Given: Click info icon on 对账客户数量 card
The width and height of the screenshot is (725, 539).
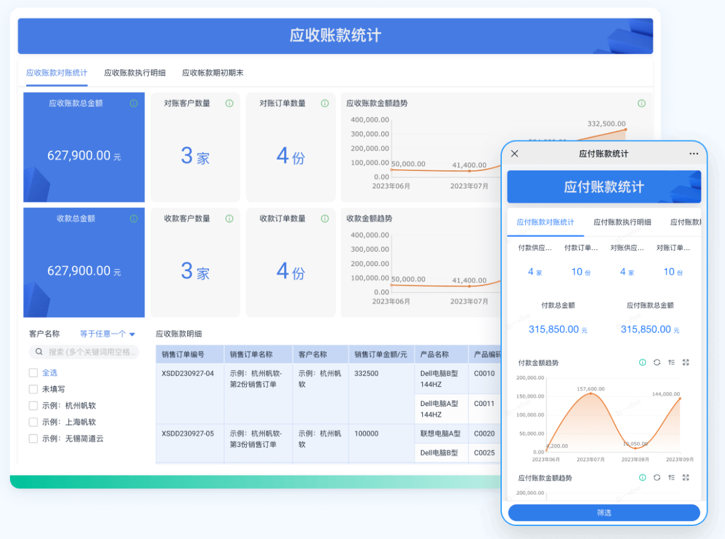Looking at the screenshot, I should [x=229, y=104].
